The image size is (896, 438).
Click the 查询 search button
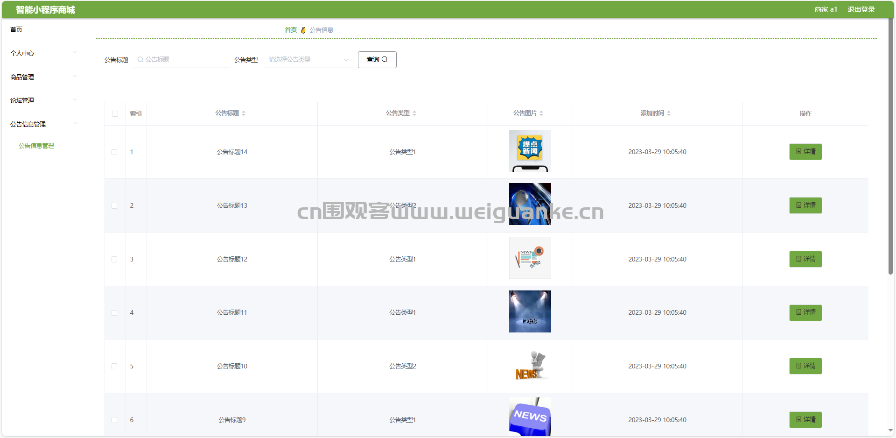(377, 60)
